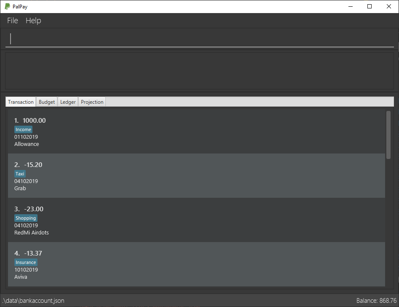
Task: Click the Insurance tag on transaction 4
Action: click(26, 262)
